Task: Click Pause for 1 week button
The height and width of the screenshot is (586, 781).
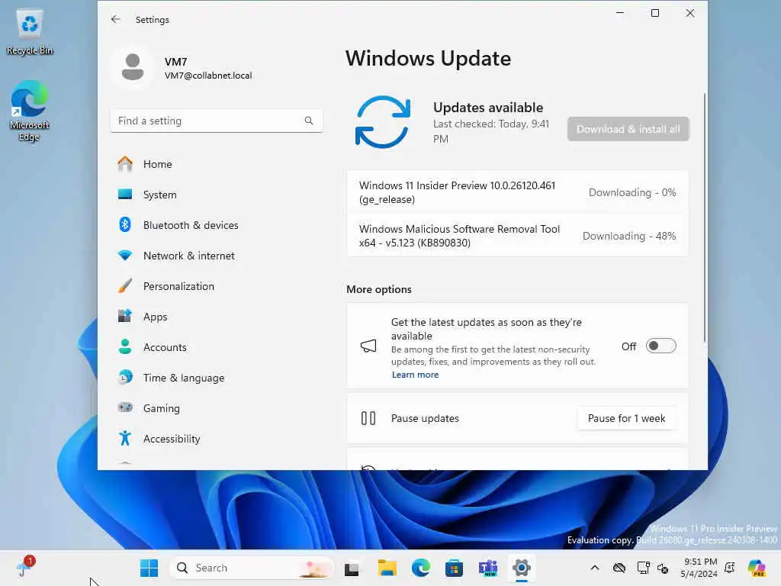Action: [626, 418]
